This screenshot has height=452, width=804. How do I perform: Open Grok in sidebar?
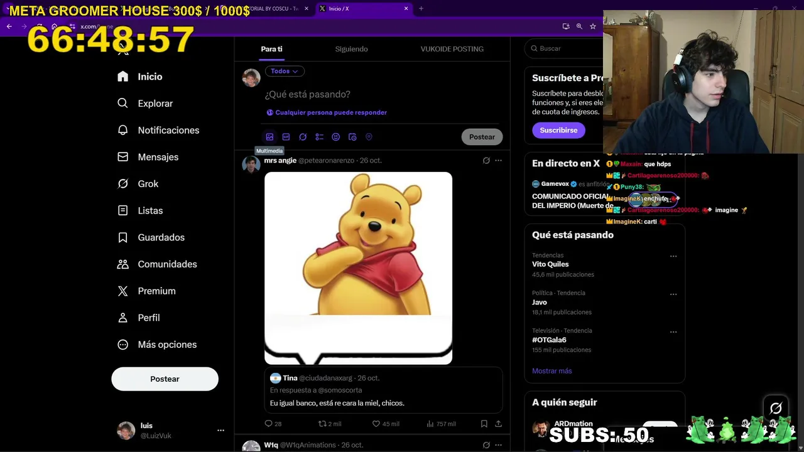[138, 184]
